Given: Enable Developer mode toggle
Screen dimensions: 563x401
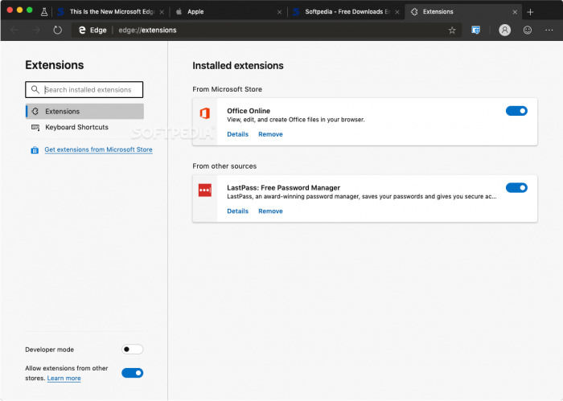Looking at the screenshot, I should point(132,350).
